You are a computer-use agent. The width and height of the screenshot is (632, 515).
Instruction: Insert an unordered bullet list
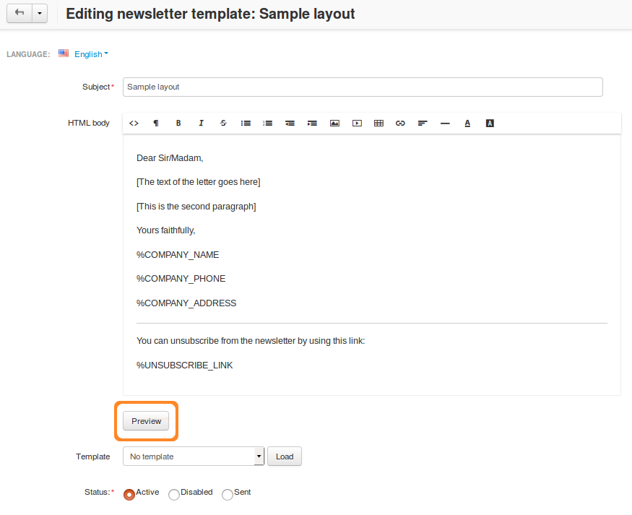[x=246, y=124]
